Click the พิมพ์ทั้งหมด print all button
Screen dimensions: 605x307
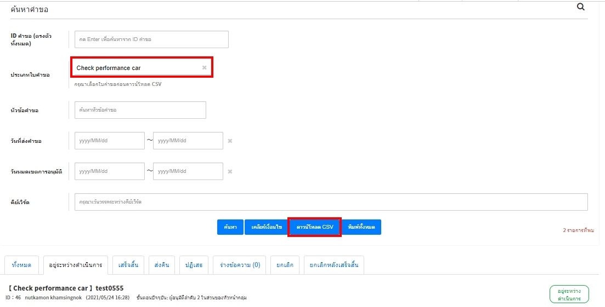pyautogui.click(x=361, y=227)
